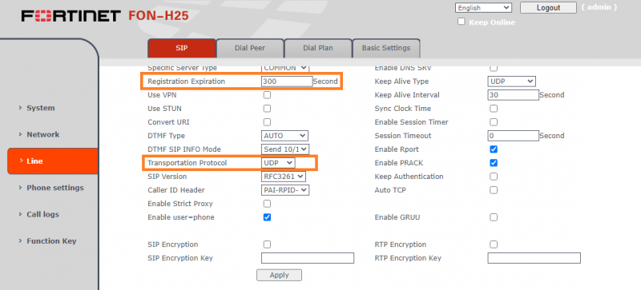Open the Basic Settings tab
Viewport: 641px width, 290px height.
[386, 48]
